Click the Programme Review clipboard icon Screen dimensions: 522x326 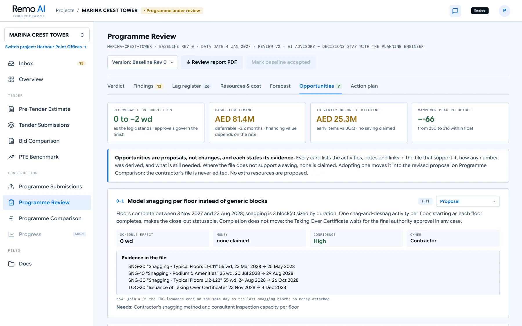pos(11,203)
